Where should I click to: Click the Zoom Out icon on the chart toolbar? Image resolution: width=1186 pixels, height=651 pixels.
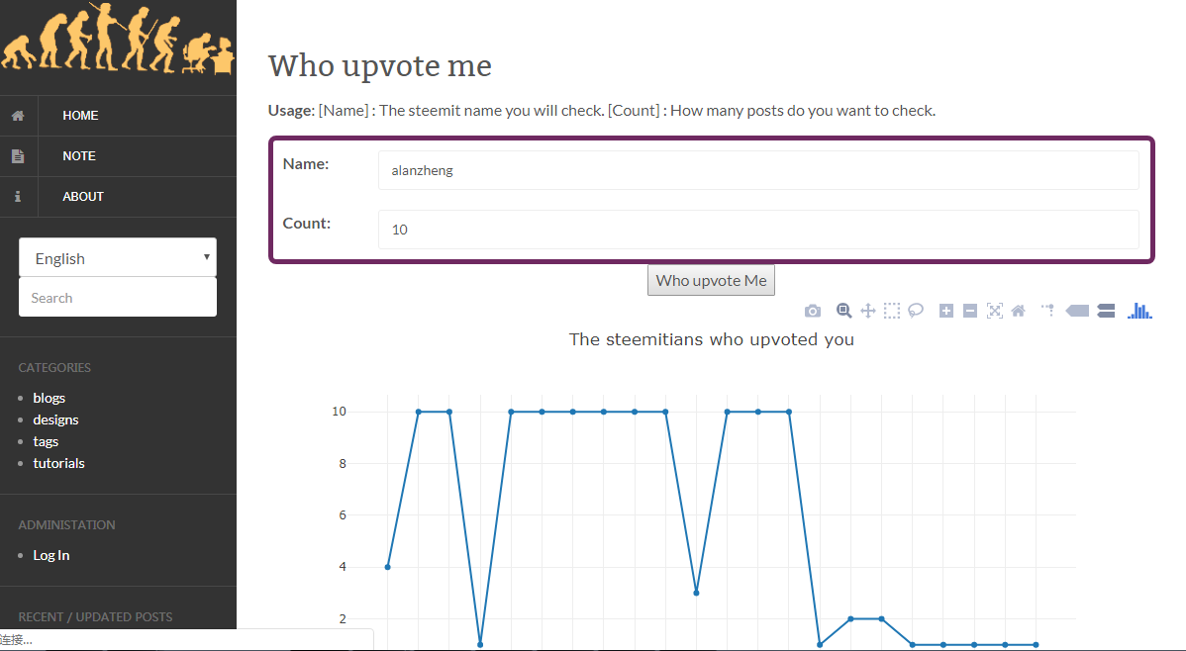coord(969,310)
